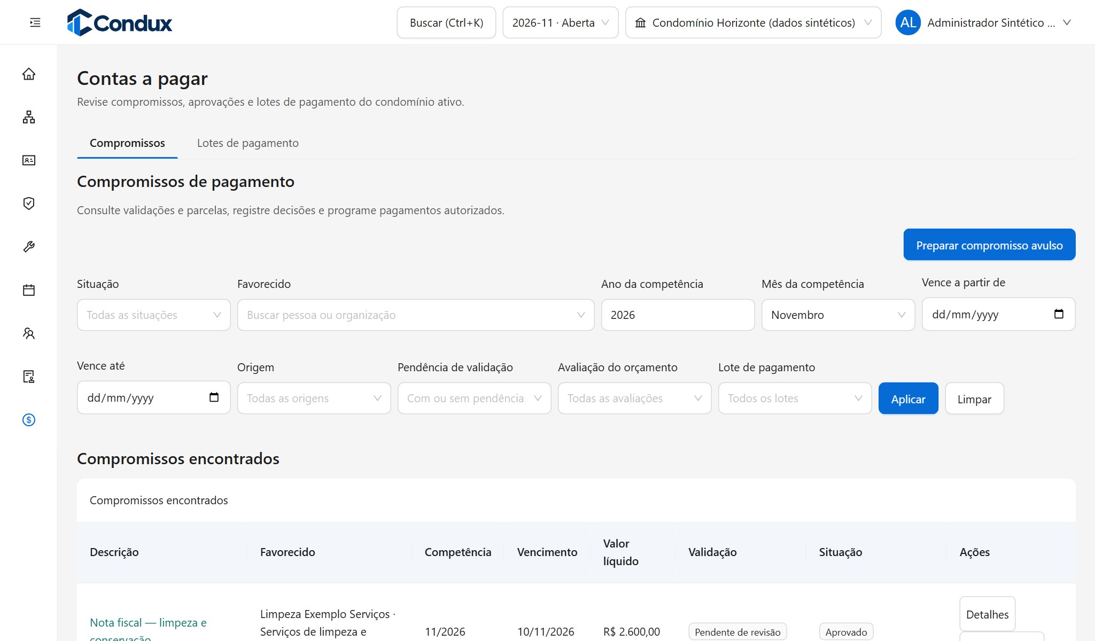The height and width of the screenshot is (641, 1095).
Task: Click the AL user avatar
Action: coord(908,22)
